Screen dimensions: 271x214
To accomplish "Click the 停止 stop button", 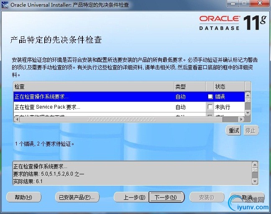I will 251,130.
